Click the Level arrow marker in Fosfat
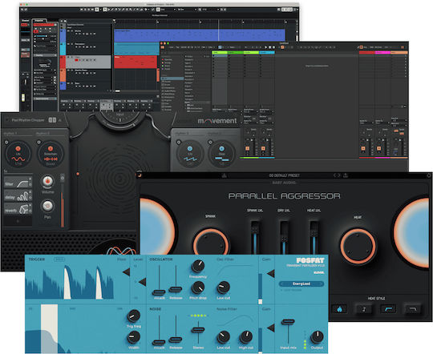This screenshot has width=433, height=354. pyautogui.click(x=143, y=282)
